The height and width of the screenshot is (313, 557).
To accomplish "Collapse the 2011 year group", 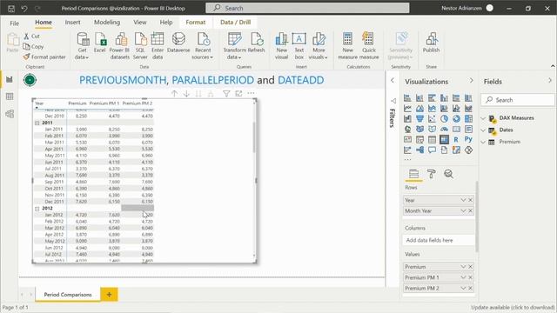I will (x=37, y=123).
